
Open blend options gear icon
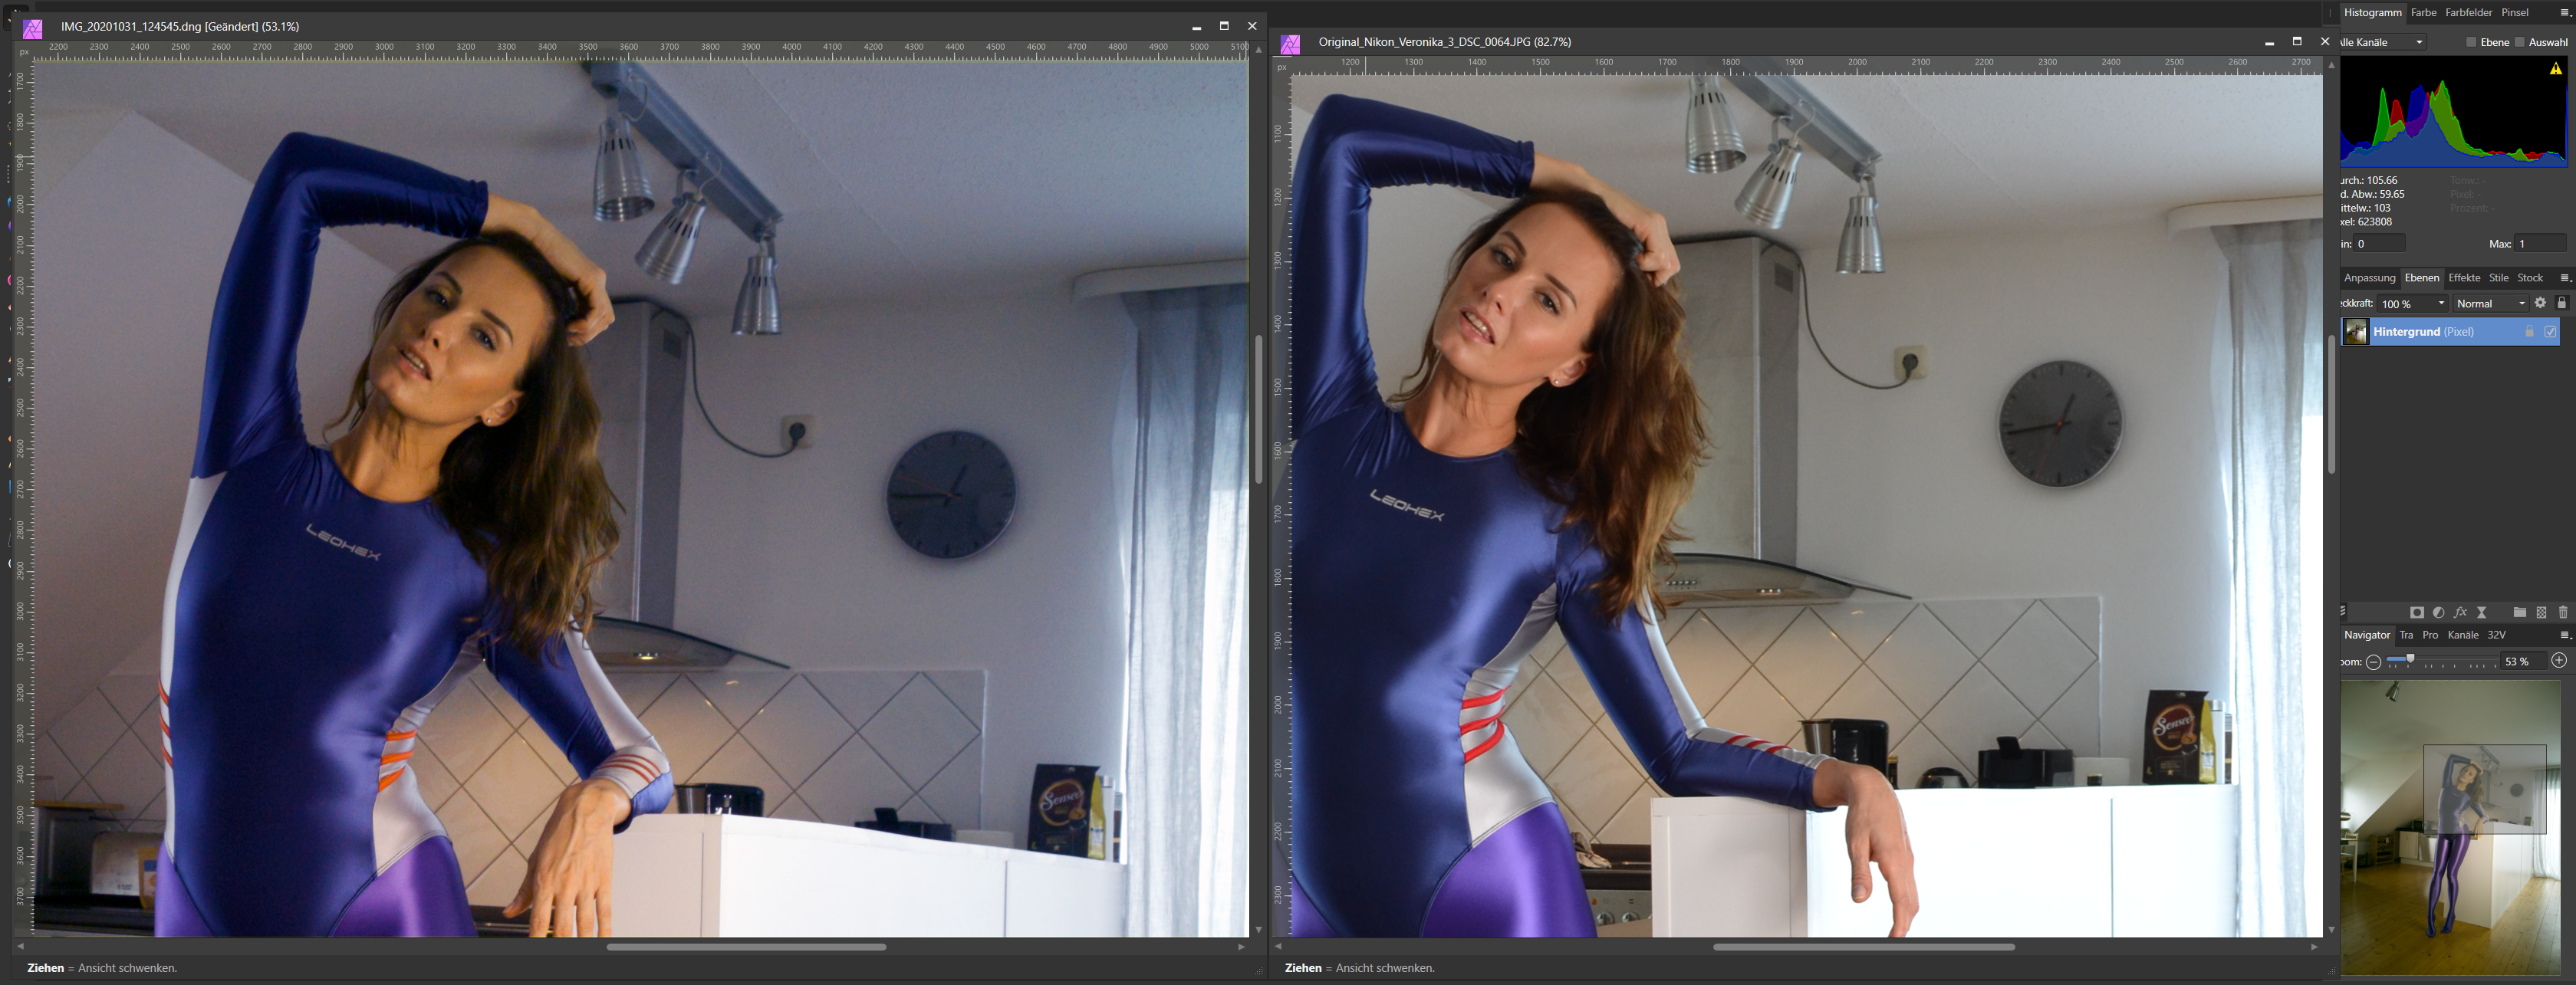pyautogui.click(x=2540, y=303)
